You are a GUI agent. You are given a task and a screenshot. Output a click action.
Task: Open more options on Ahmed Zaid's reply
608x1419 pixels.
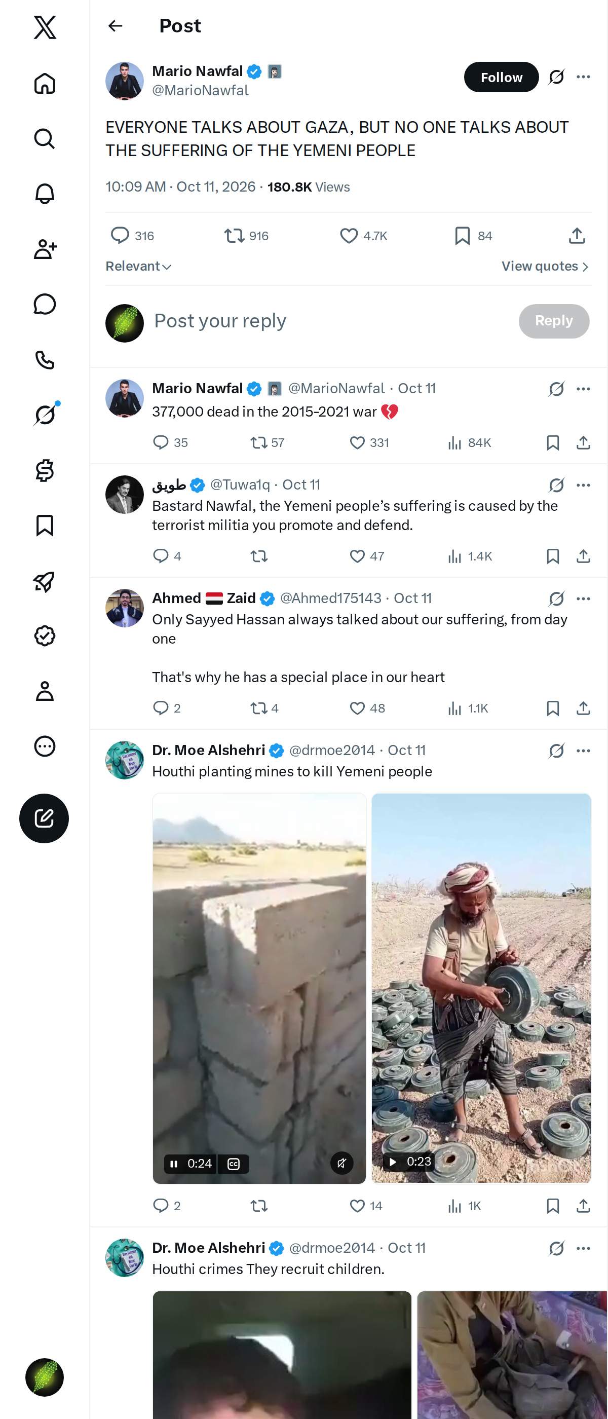point(583,598)
